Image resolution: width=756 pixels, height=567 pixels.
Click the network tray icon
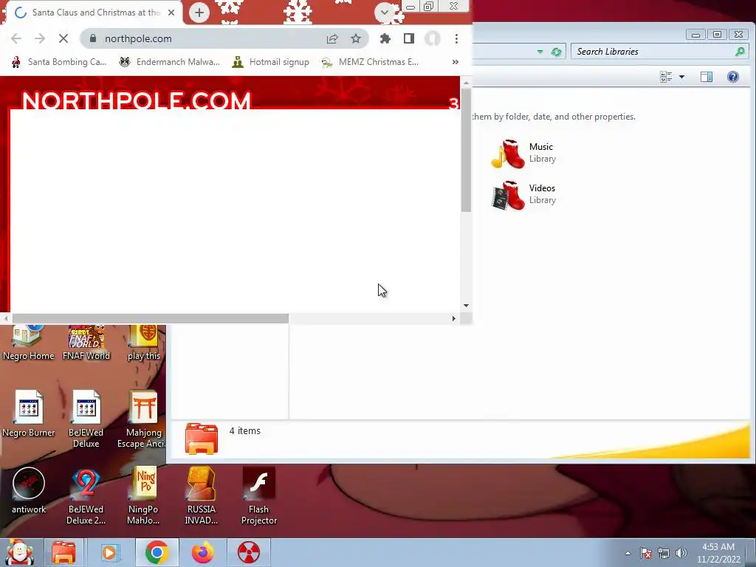664,553
